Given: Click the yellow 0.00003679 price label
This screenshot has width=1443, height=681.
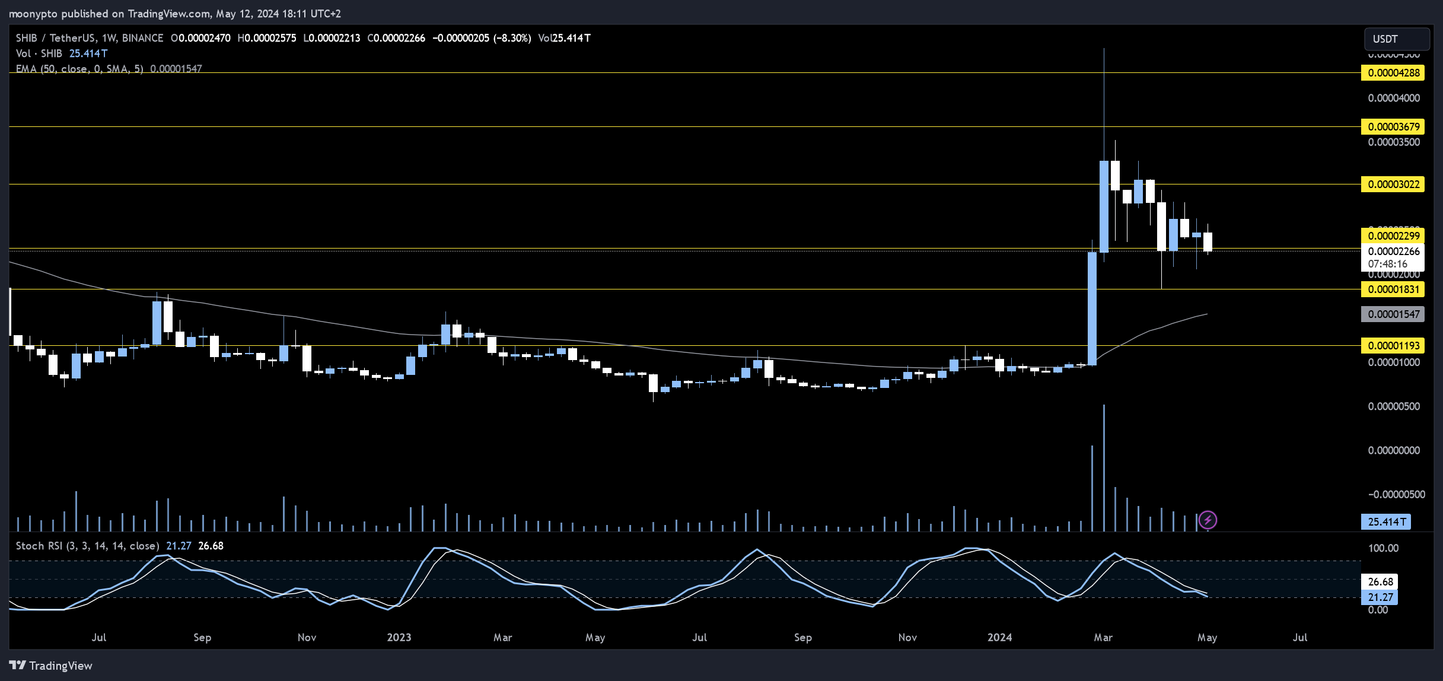Looking at the screenshot, I should [x=1393, y=126].
